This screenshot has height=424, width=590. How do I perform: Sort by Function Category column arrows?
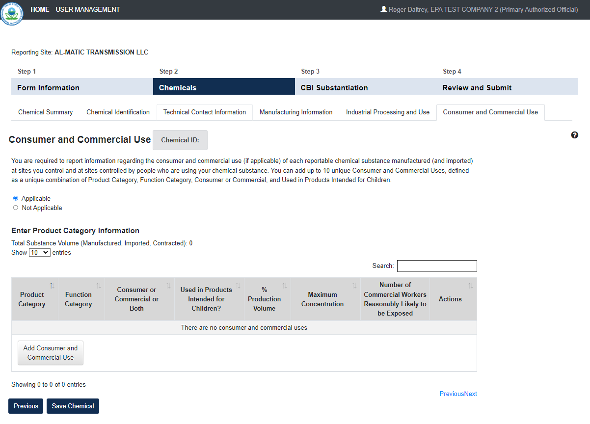99,286
